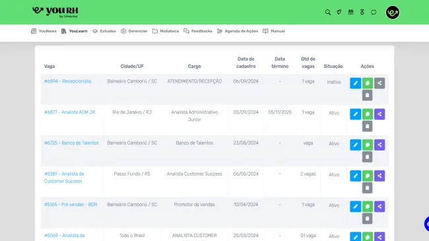This screenshot has height=241, width=429.
Task: Open the YouNews menu item
Action: tap(44, 31)
